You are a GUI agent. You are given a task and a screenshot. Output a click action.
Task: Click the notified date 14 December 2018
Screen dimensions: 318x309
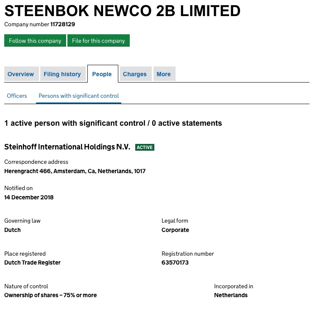29,197
